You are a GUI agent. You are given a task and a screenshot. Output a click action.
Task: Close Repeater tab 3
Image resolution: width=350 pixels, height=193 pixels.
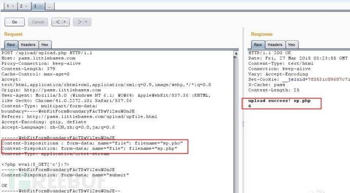click(40, 6)
